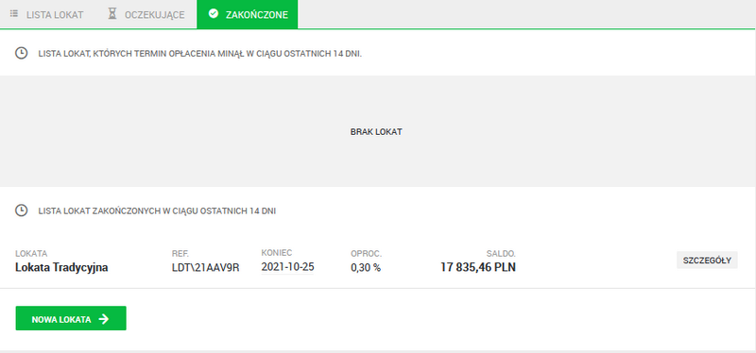Viewport: 756px width, 353px height.
Task: Click the SALDO column label
Action: point(501,254)
